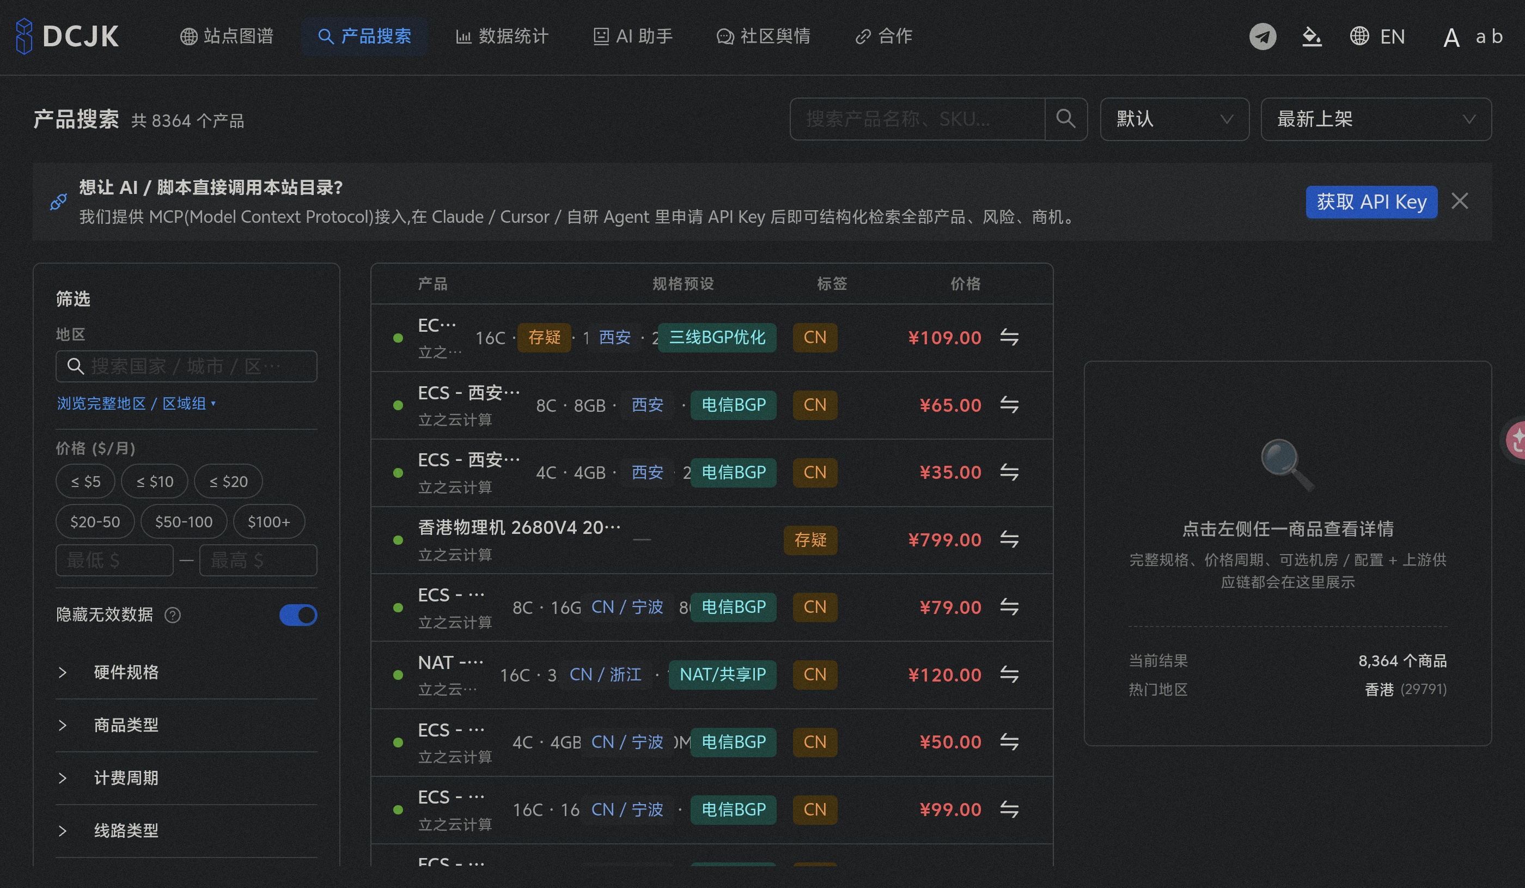Compare the ¥35.00 product
This screenshot has width=1525, height=888.
(1009, 472)
